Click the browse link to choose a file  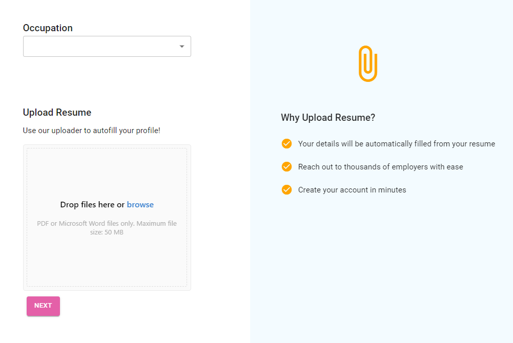click(140, 204)
